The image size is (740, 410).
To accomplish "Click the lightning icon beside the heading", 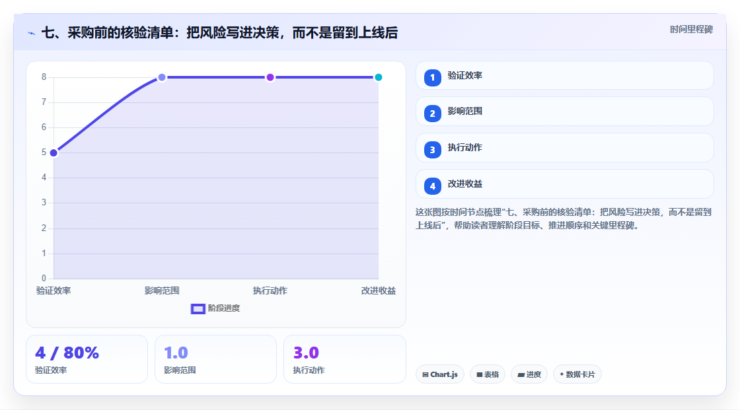I will pyautogui.click(x=31, y=33).
